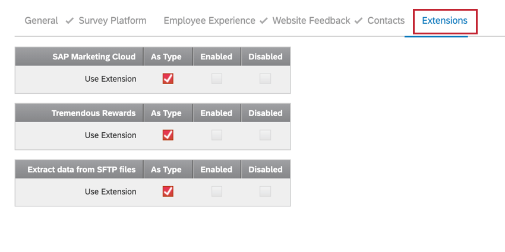Click the Extensions tab
This screenshot has height=252, width=505.
point(444,21)
